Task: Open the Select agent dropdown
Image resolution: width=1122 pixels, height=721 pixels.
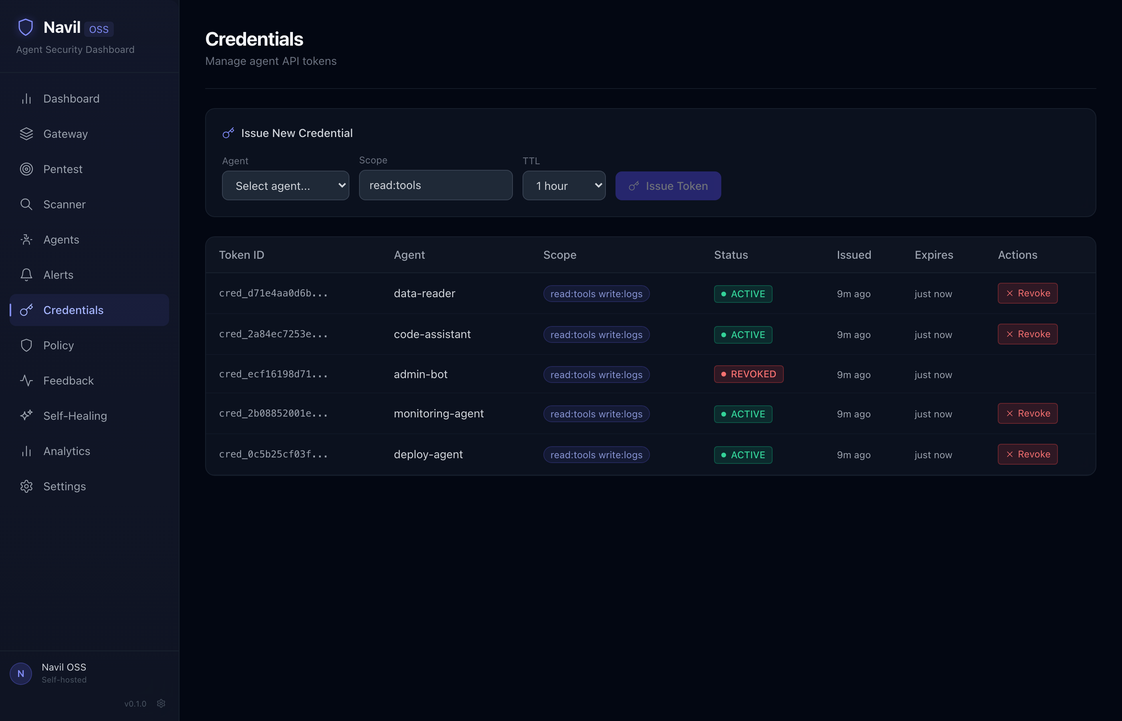Action: click(286, 185)
